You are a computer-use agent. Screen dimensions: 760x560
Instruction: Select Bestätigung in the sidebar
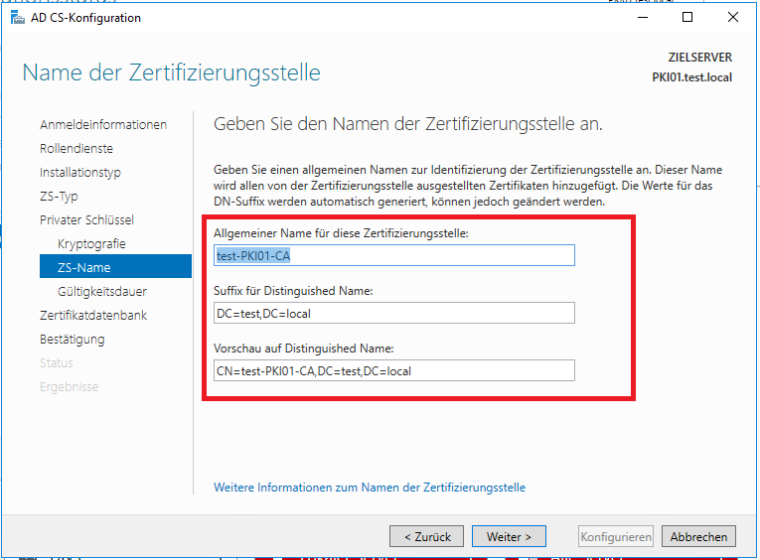point(72,340)
